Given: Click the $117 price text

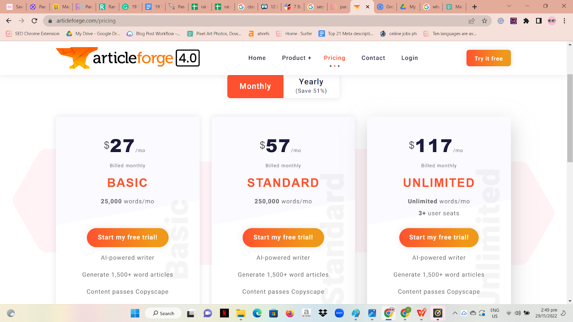Looking at the screenshot, I should [x=436, y=146].
